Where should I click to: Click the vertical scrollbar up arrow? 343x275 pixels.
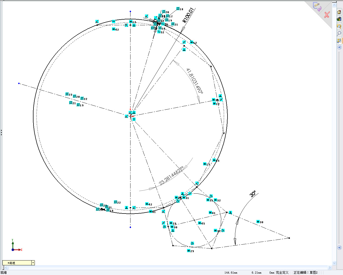334,5
